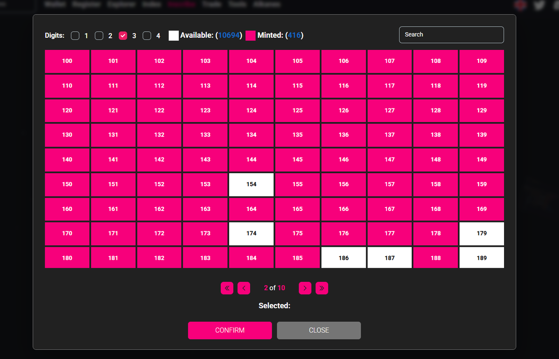Go to the previous page of numbers
This screenshot has height=359, width=559.
click(x=244, y=288)
